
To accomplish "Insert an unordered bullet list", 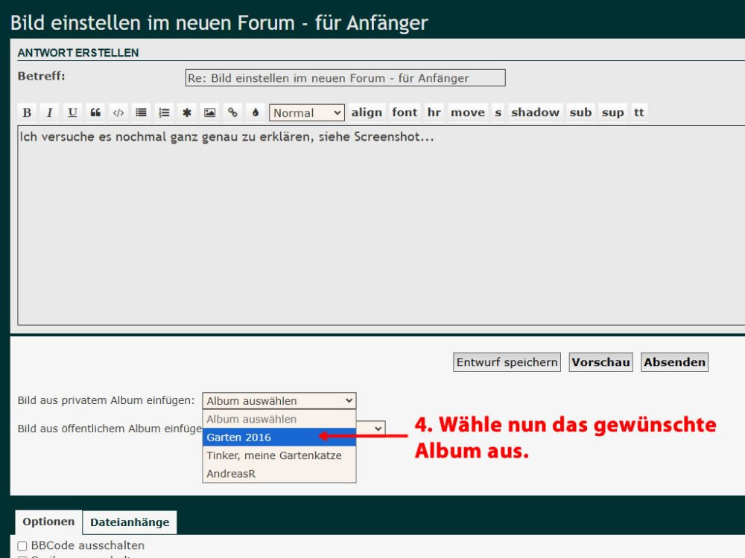I will click(141, 112).
